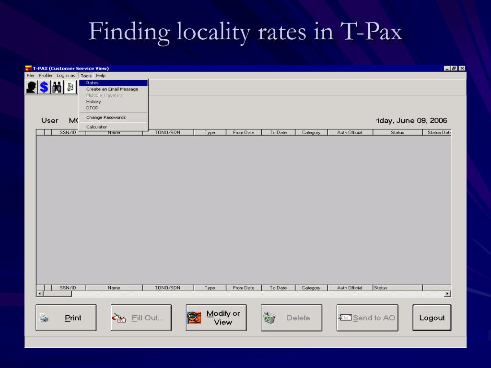Click the top Status column header

coord(397,132)
